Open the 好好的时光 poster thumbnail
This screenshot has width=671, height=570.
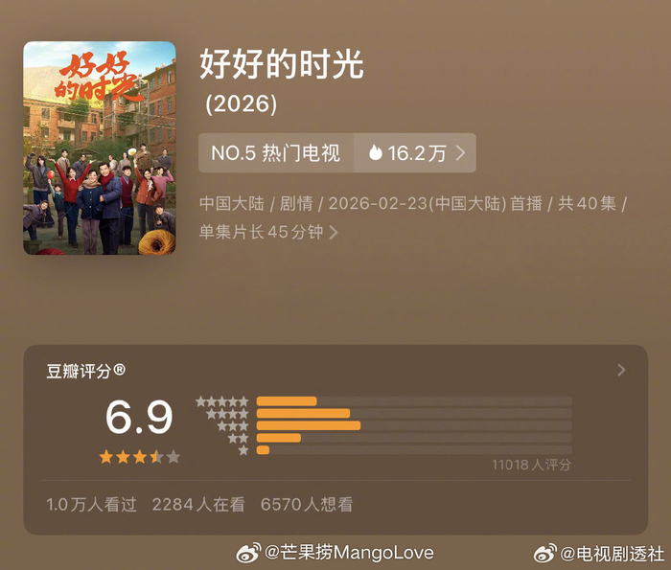pyautogui.click(x=100, y=148)
